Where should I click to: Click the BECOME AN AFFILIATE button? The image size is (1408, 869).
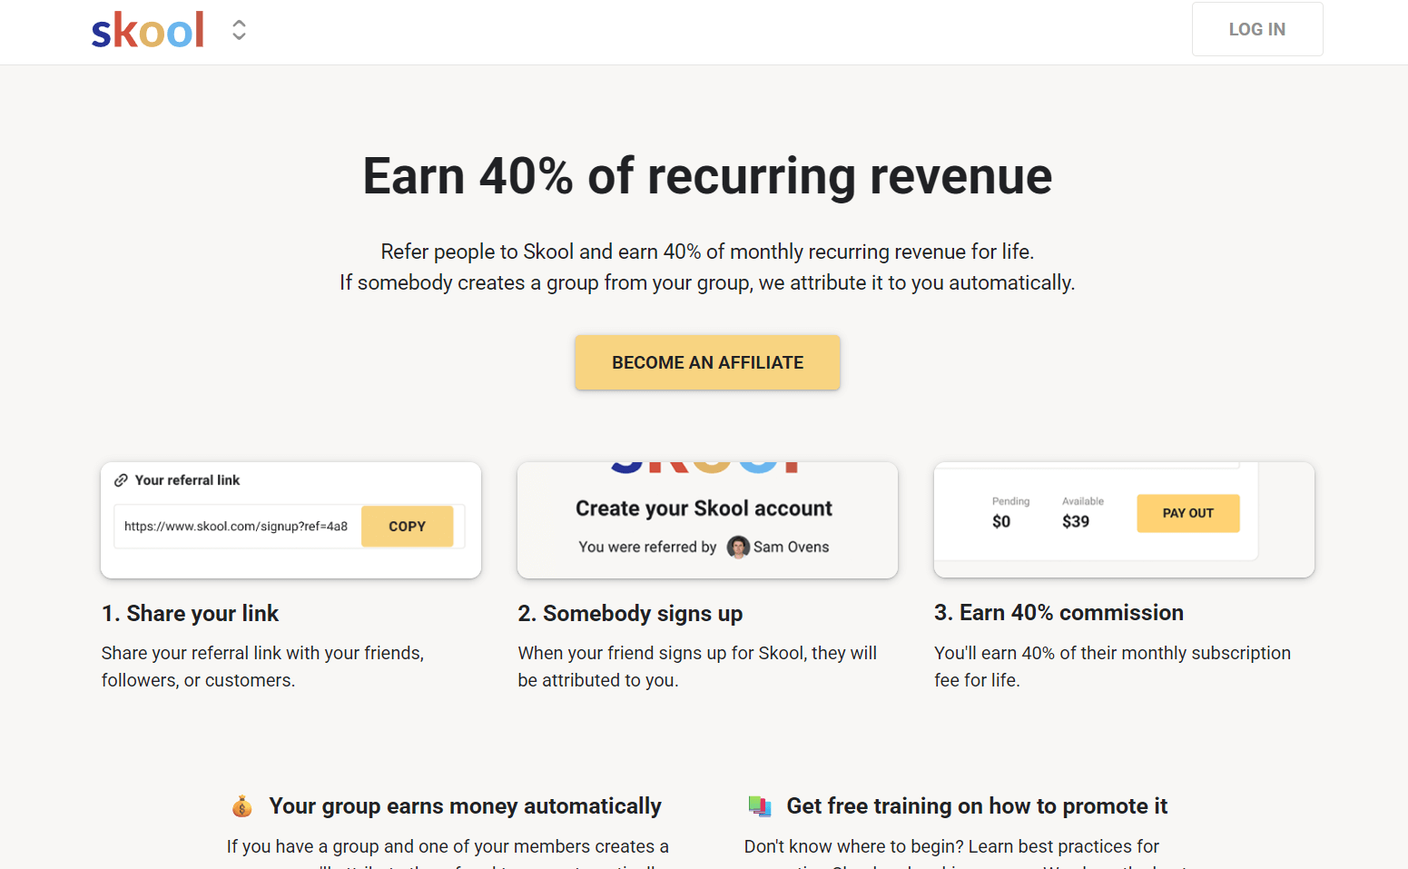click(707, 363)
